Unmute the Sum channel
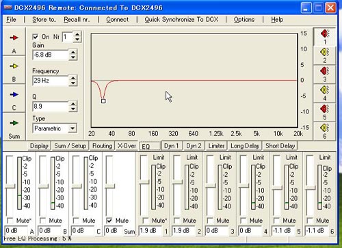The width and height of the screenshot is (342, 248). [109, 221]
